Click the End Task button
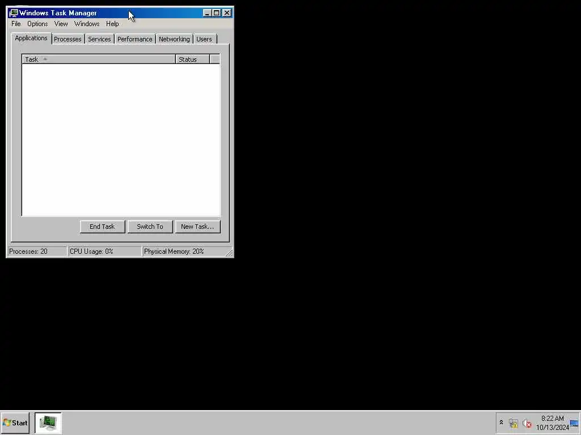This screenshot has width=581, height=435. 102,227
